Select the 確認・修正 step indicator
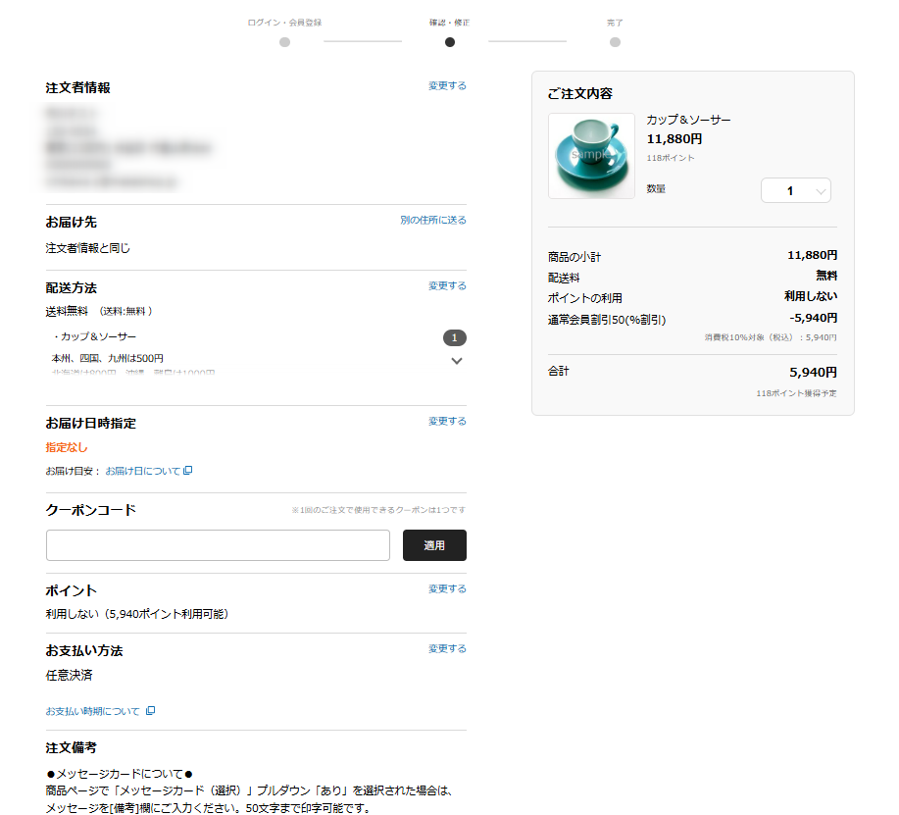 coord(449,42)
